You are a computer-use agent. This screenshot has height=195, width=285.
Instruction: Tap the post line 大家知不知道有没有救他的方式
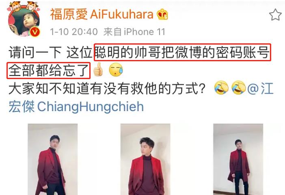107,89
